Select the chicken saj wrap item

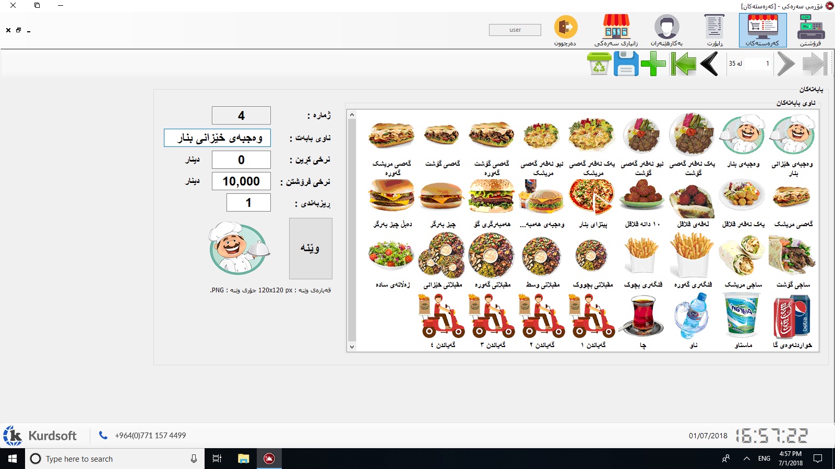(743, 261)
